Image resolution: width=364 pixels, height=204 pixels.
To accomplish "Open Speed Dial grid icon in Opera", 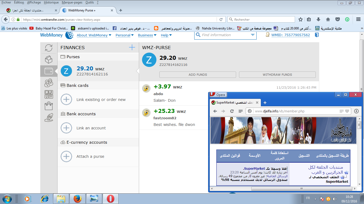I will 240,111.
